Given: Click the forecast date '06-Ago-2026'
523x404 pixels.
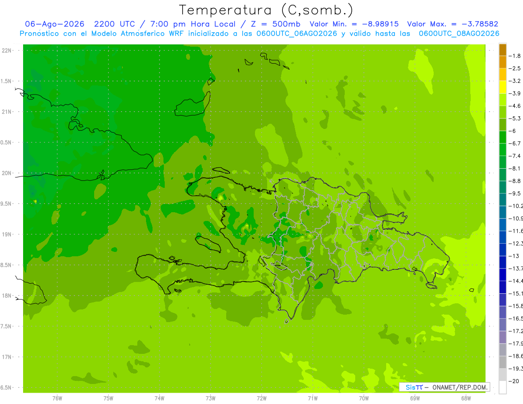Looking at the screenshot, I should (x=54, y=24).
